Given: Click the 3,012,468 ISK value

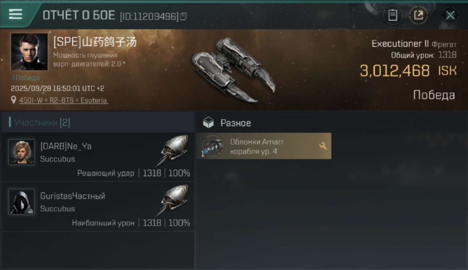Looking at the screenshot, I should [408, 71].
